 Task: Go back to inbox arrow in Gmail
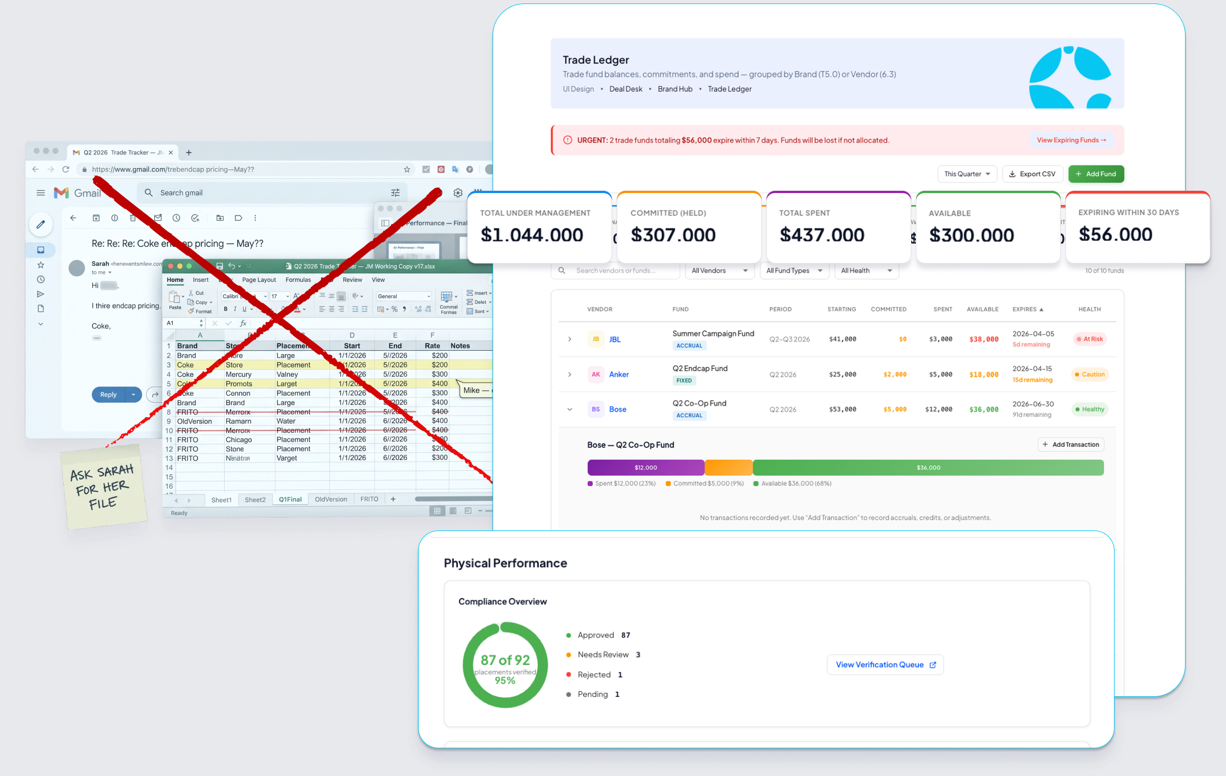click(73, 218)
